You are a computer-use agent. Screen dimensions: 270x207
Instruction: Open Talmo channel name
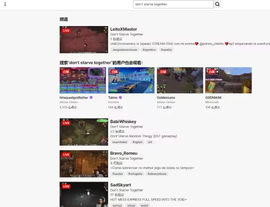click(x=113, y=98)
